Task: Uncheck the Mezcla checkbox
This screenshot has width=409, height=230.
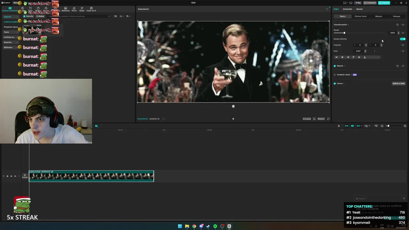Action: coord(335,66)
